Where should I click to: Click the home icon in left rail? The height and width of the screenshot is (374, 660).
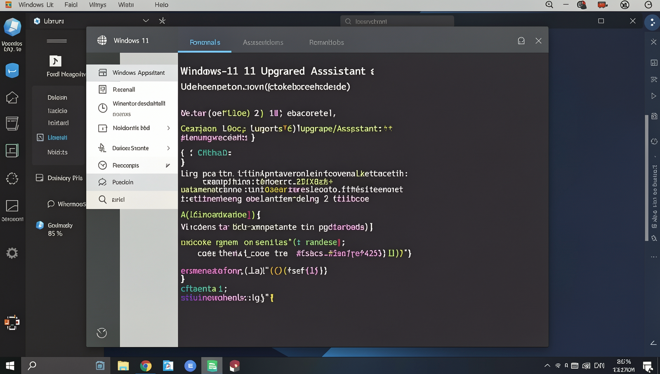click(x=12, y=97)
